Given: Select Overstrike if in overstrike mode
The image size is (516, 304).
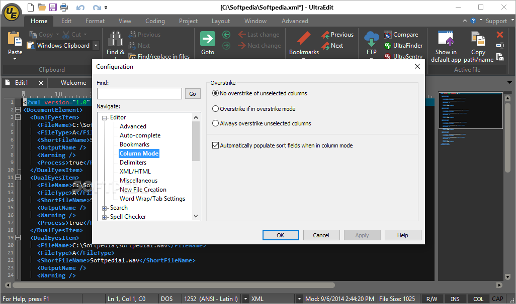Looking at the screenshot, I should point(253,109).
